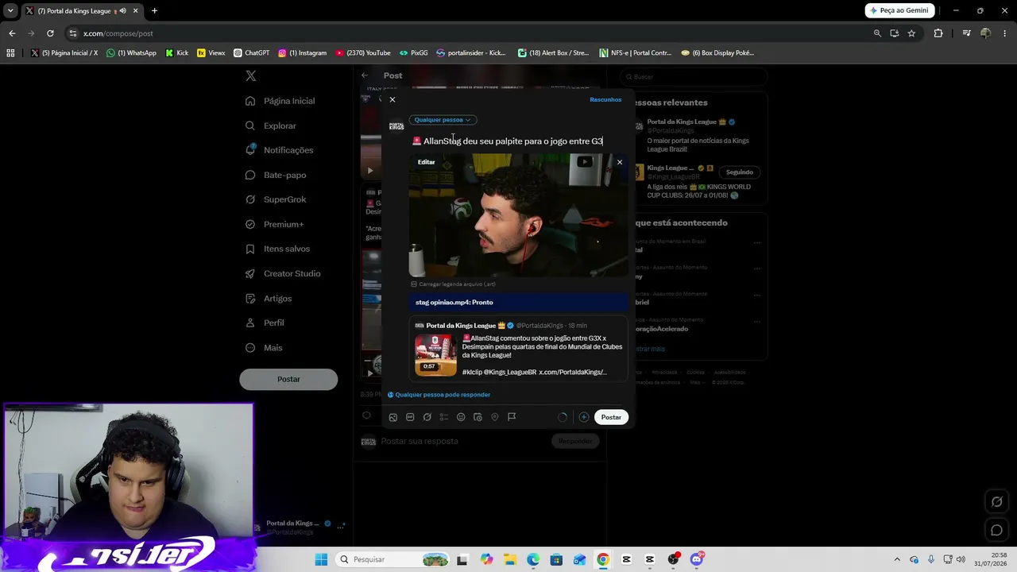Click the large Postar button in sidebar
The width and height of the screenshot is (1017, 572).
coord(288,379)
